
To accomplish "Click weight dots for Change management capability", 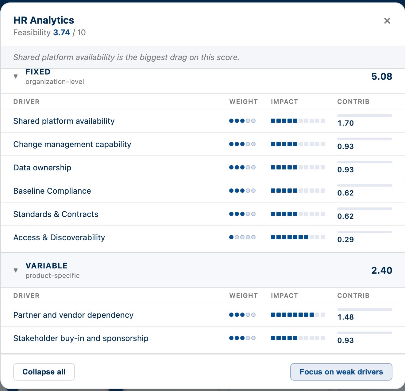I will (242, 144).
